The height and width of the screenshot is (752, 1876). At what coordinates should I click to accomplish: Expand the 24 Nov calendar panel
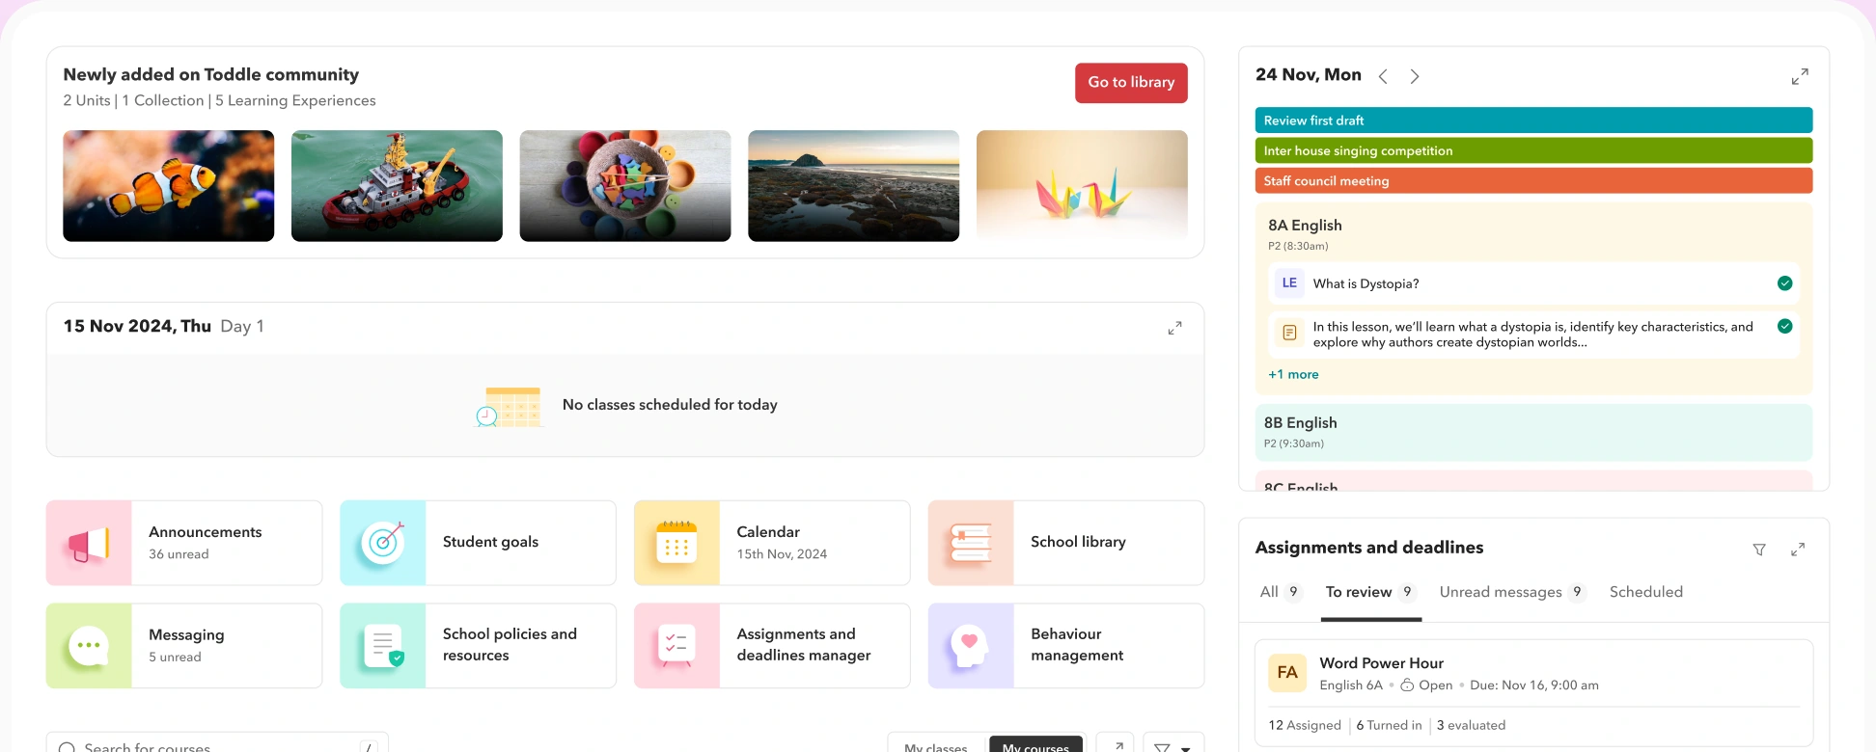click(x=1800, y=76)
